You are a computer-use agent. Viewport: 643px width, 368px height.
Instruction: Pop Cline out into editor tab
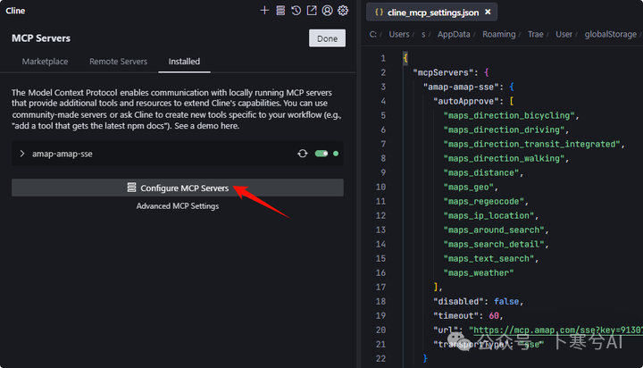pos(312,11)
